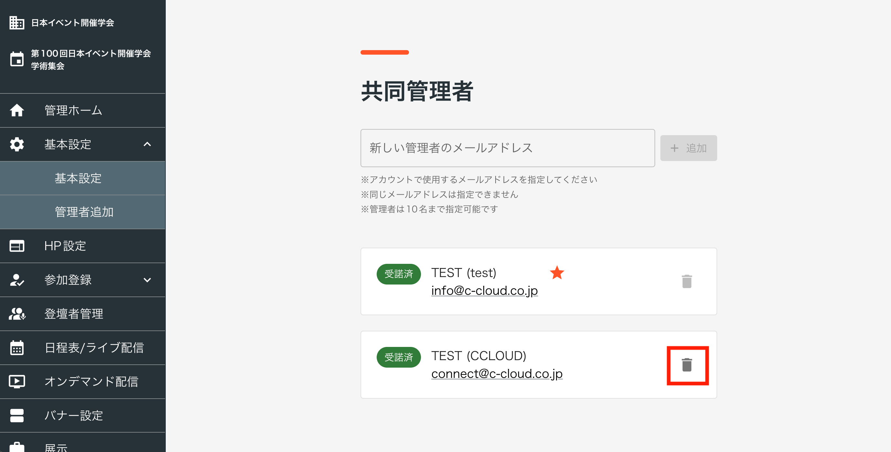The height and width of the screenshot is (452, 891).
Task: Click the 追加 button
Action: pyautogui.click(x=688, y=148)
